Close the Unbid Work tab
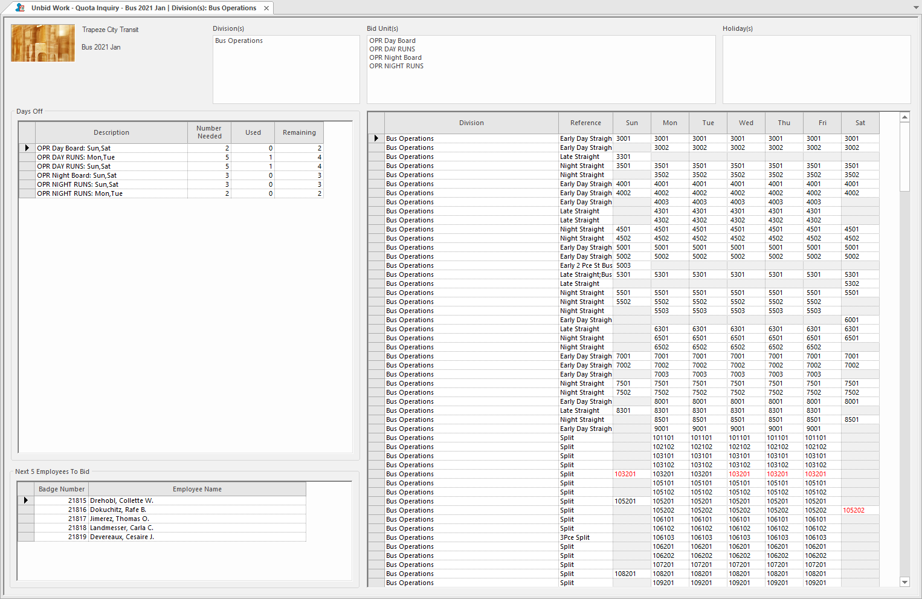922x599 pixels. click(x=266, y=8)
